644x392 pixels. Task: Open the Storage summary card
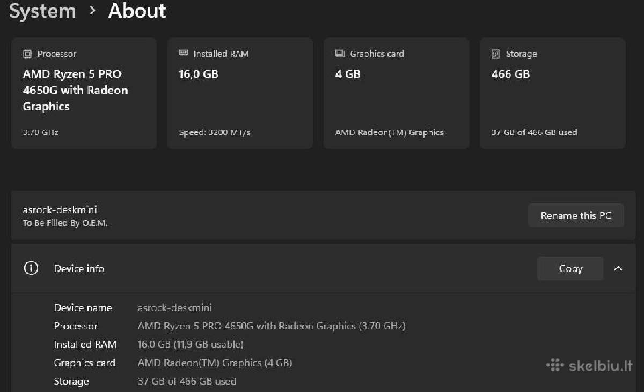(x=553, y=93)
